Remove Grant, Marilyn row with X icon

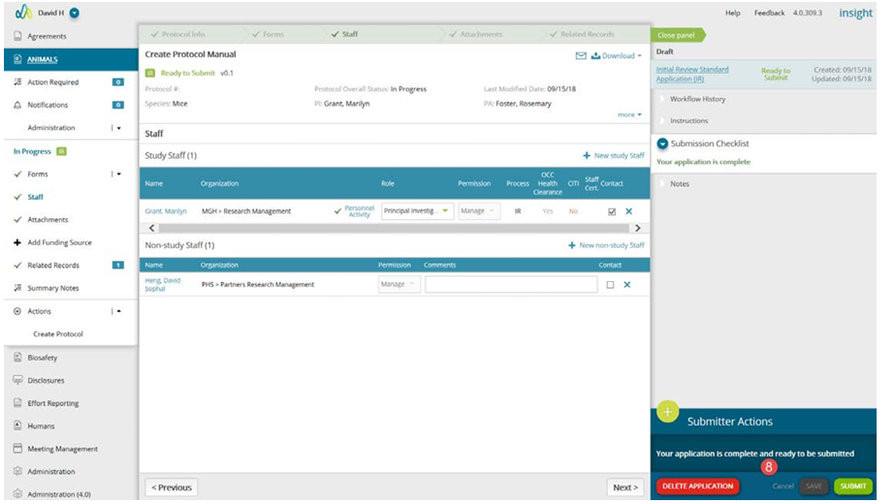pyautogui.click(x=629, y=211)
